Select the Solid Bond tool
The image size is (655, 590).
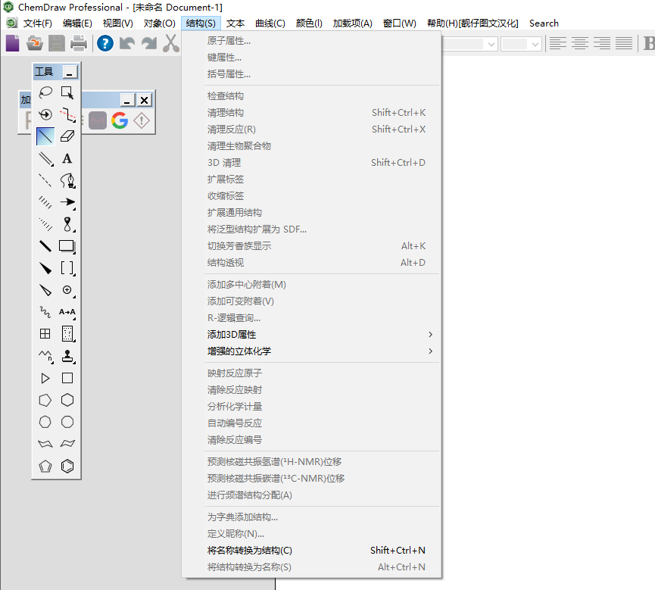coord(45,136)
